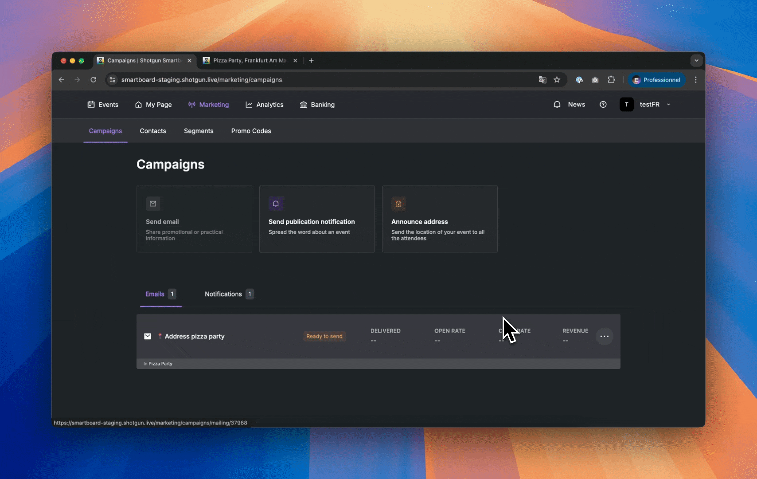The width and height of the screenshot is (757, 479).
Task: Click Send publication notification title
Action: pos(312,222)
